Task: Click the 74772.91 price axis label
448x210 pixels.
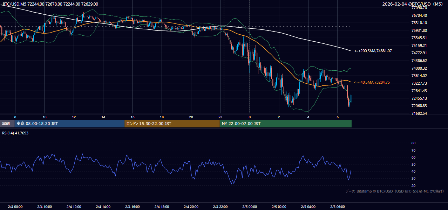Action: [419, 53]
